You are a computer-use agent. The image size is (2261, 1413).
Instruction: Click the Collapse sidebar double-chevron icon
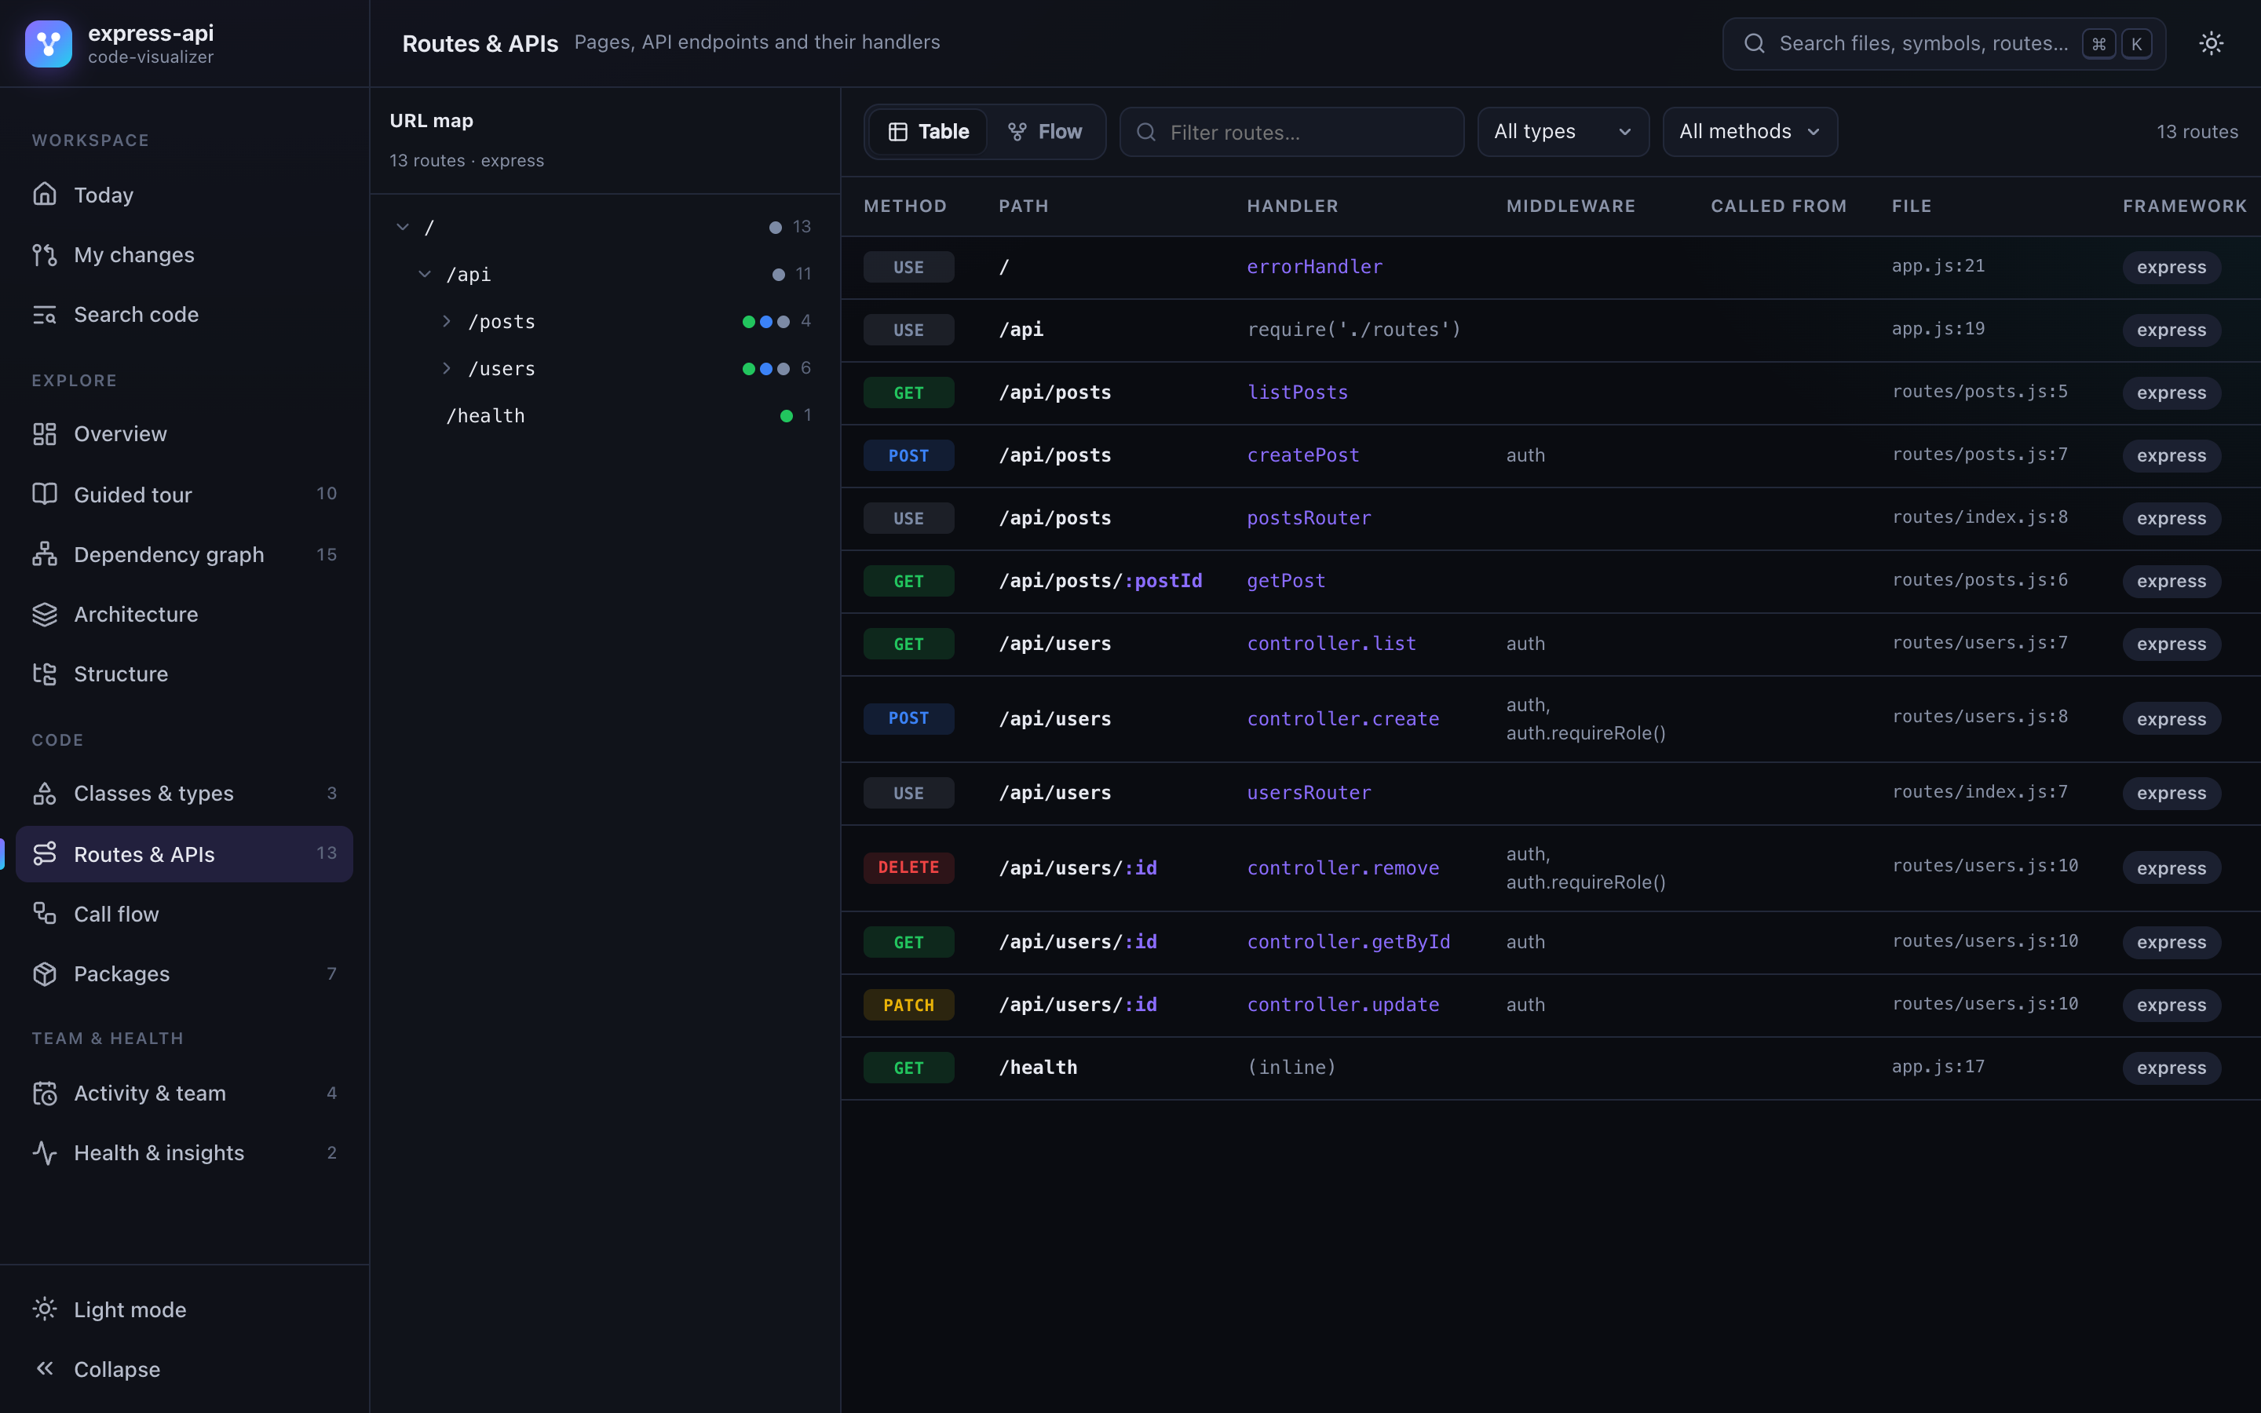(x=45, y=1368)
